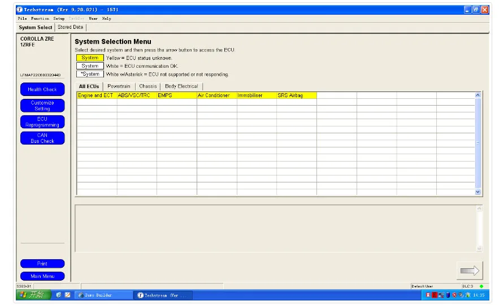This screenshot has height=305, width=499.
Task: Open Customize Setting
Action: click(x=42, y=106)
